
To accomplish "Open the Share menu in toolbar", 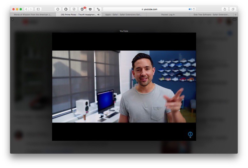I will (x=225, y=9).
